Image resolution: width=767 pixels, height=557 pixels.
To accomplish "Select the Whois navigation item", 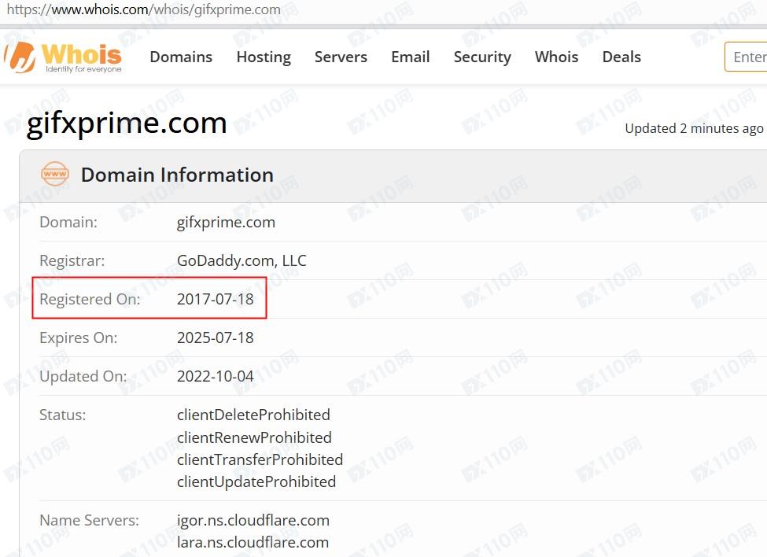I will [556, 57].
